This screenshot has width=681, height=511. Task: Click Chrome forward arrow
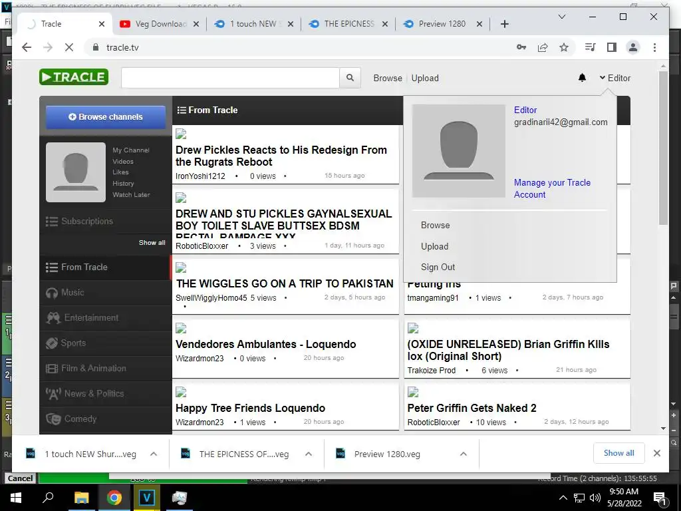[x=48, y=47]
